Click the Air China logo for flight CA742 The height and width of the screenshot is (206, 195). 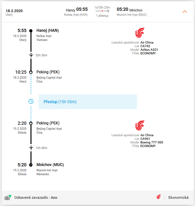coord(140,32)
